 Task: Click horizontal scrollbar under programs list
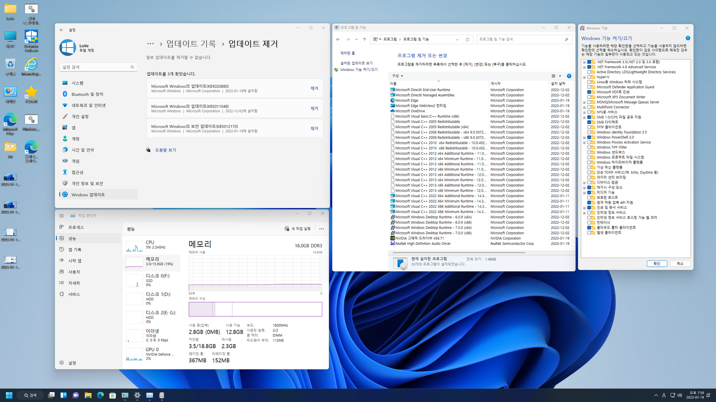pos(459,253)
